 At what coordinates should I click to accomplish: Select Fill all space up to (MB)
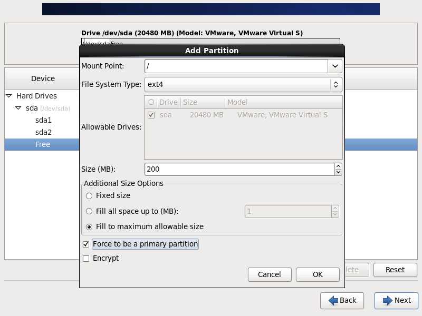click(89, 211)
